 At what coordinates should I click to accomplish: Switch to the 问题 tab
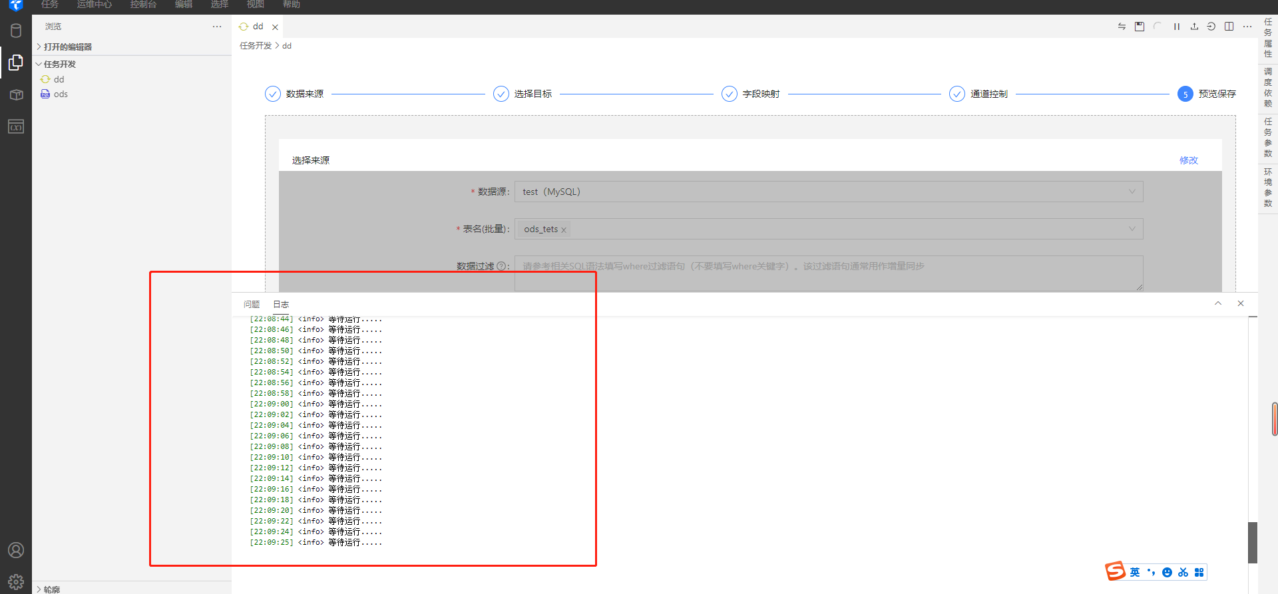pos(252,304)
